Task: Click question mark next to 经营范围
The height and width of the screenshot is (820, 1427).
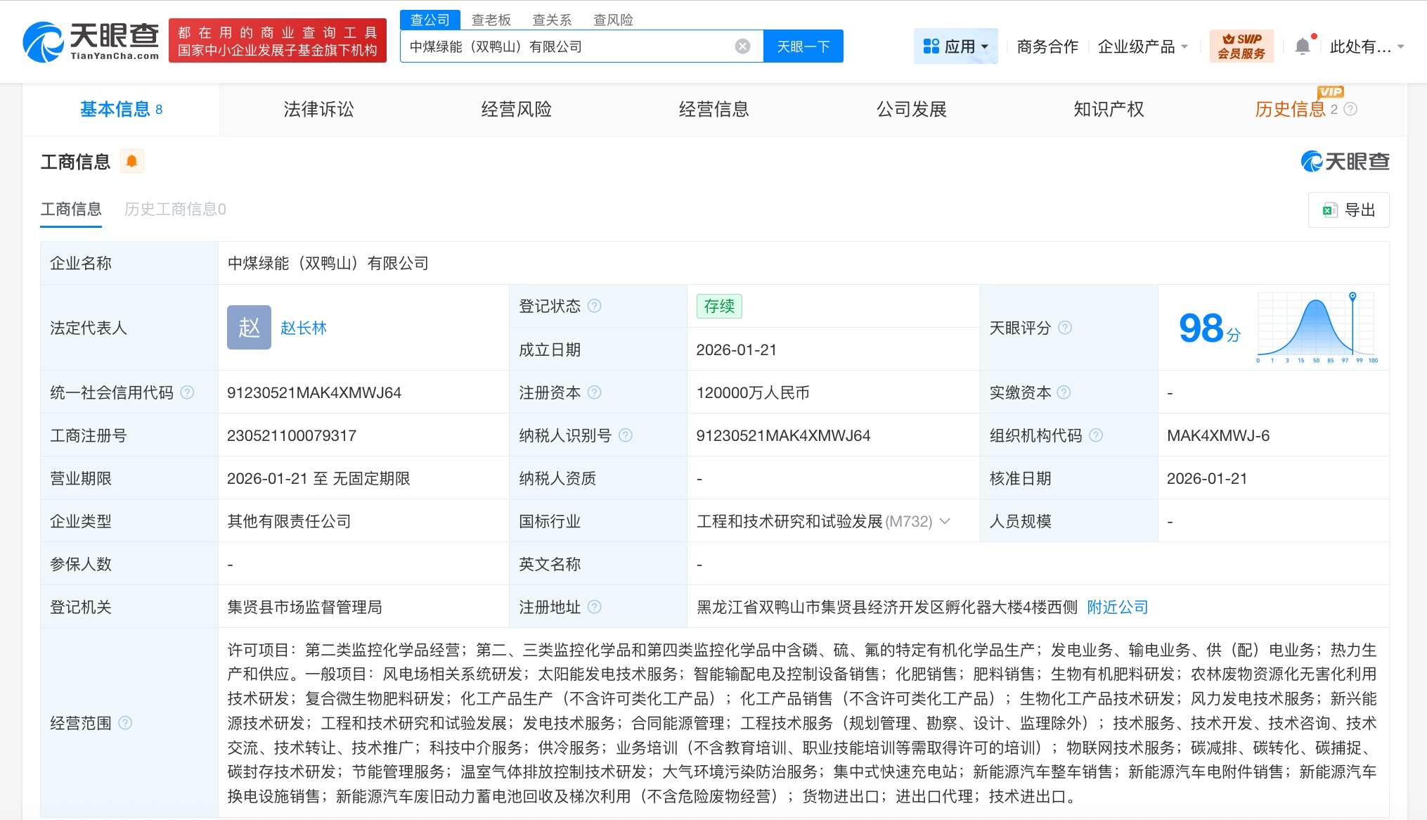Action: [125, 723]
